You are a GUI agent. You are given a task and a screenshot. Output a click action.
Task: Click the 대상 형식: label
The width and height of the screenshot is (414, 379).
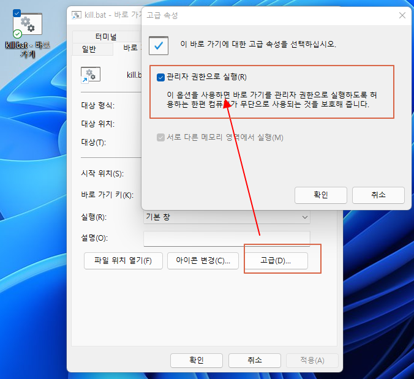click(98, 105)
